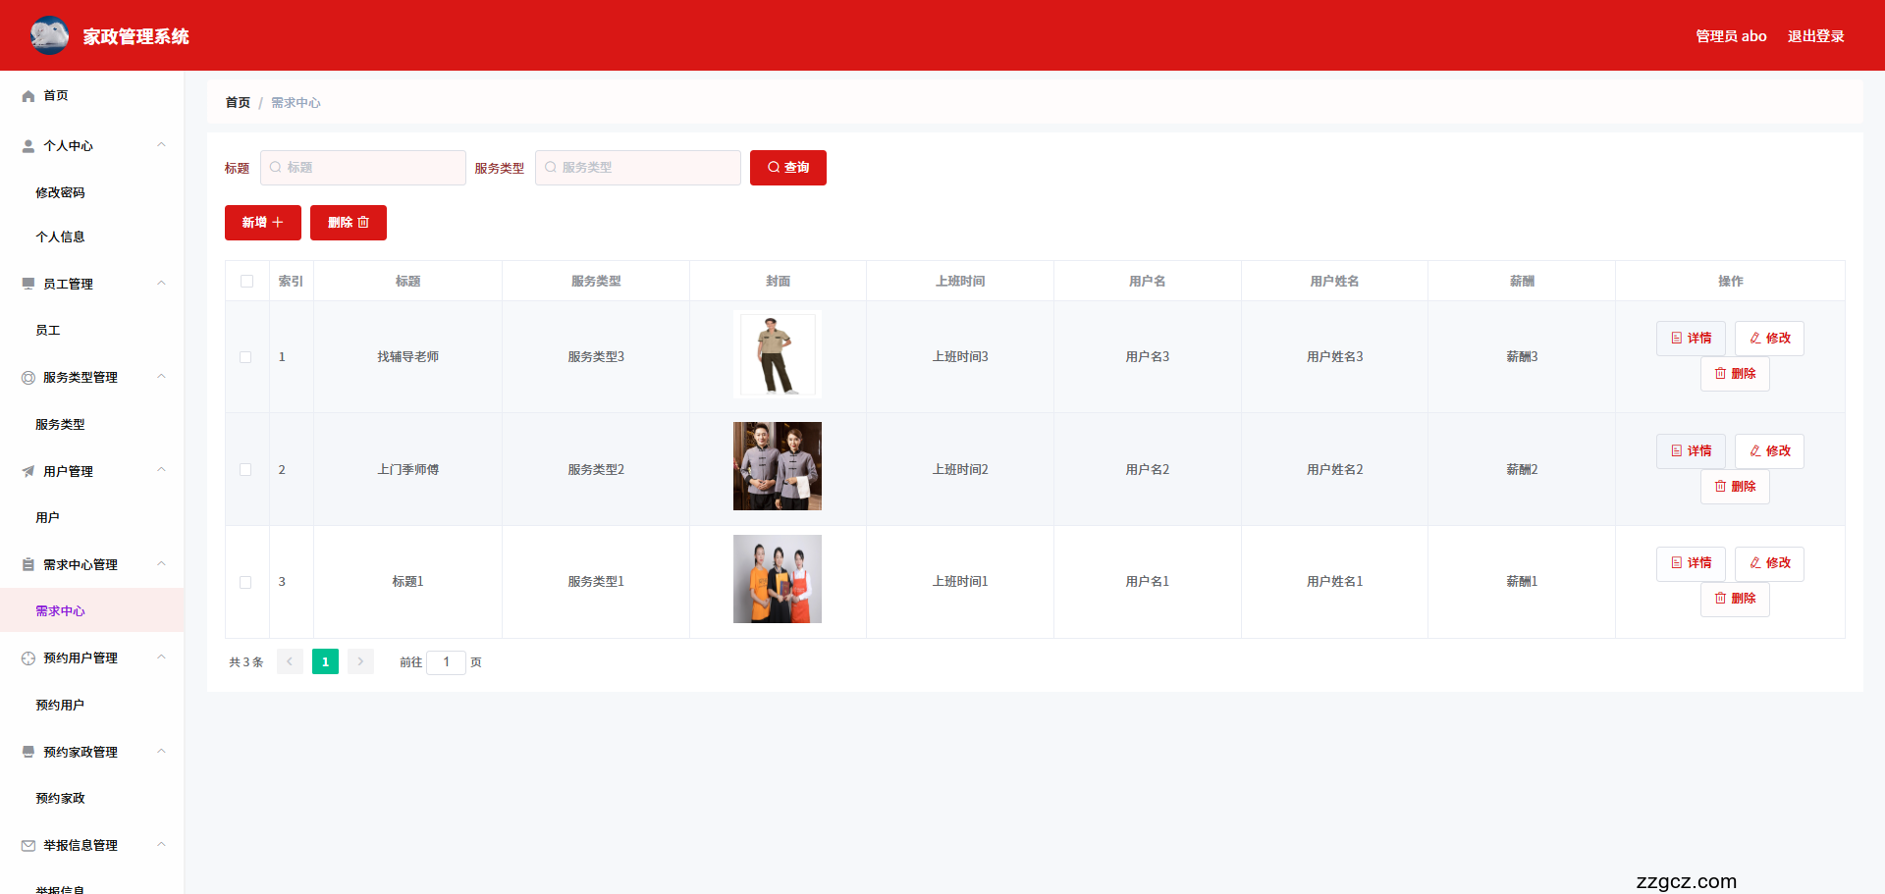This screenshot has height=894, width=1885.
Task: Open the cover thumbnail of row 标题1
Action: [x=778, y=579]
